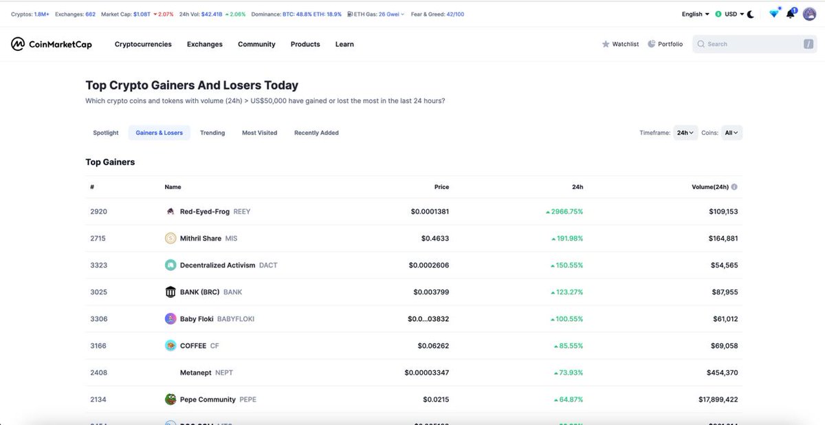Click the 24h column header
The height and width of the screenshot is (425, 825).
(x=577, y=187)
